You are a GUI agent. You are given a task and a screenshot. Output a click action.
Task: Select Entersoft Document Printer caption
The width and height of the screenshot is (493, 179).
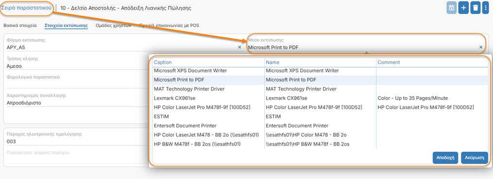click(185, 126)
